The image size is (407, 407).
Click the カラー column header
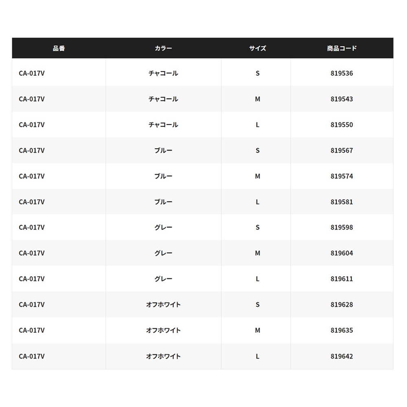(x=163, y=48)
